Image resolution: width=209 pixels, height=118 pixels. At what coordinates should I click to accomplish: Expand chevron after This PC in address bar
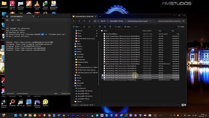pyautogui.click(x=107, y=21)
